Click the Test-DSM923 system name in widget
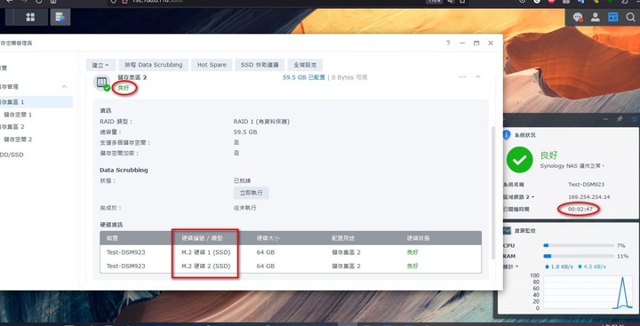The height and width of the screenshot is (326, 640). click(x=586, y=185)
